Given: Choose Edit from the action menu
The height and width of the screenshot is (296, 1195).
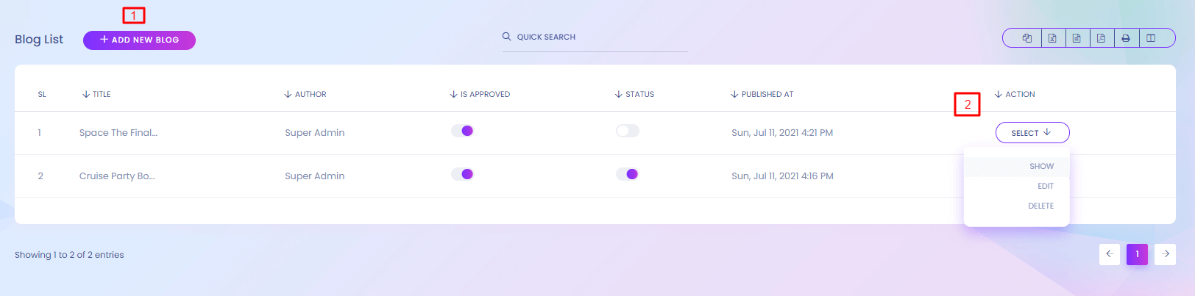Looking at the screenshot, I should tap(1045, 187).
